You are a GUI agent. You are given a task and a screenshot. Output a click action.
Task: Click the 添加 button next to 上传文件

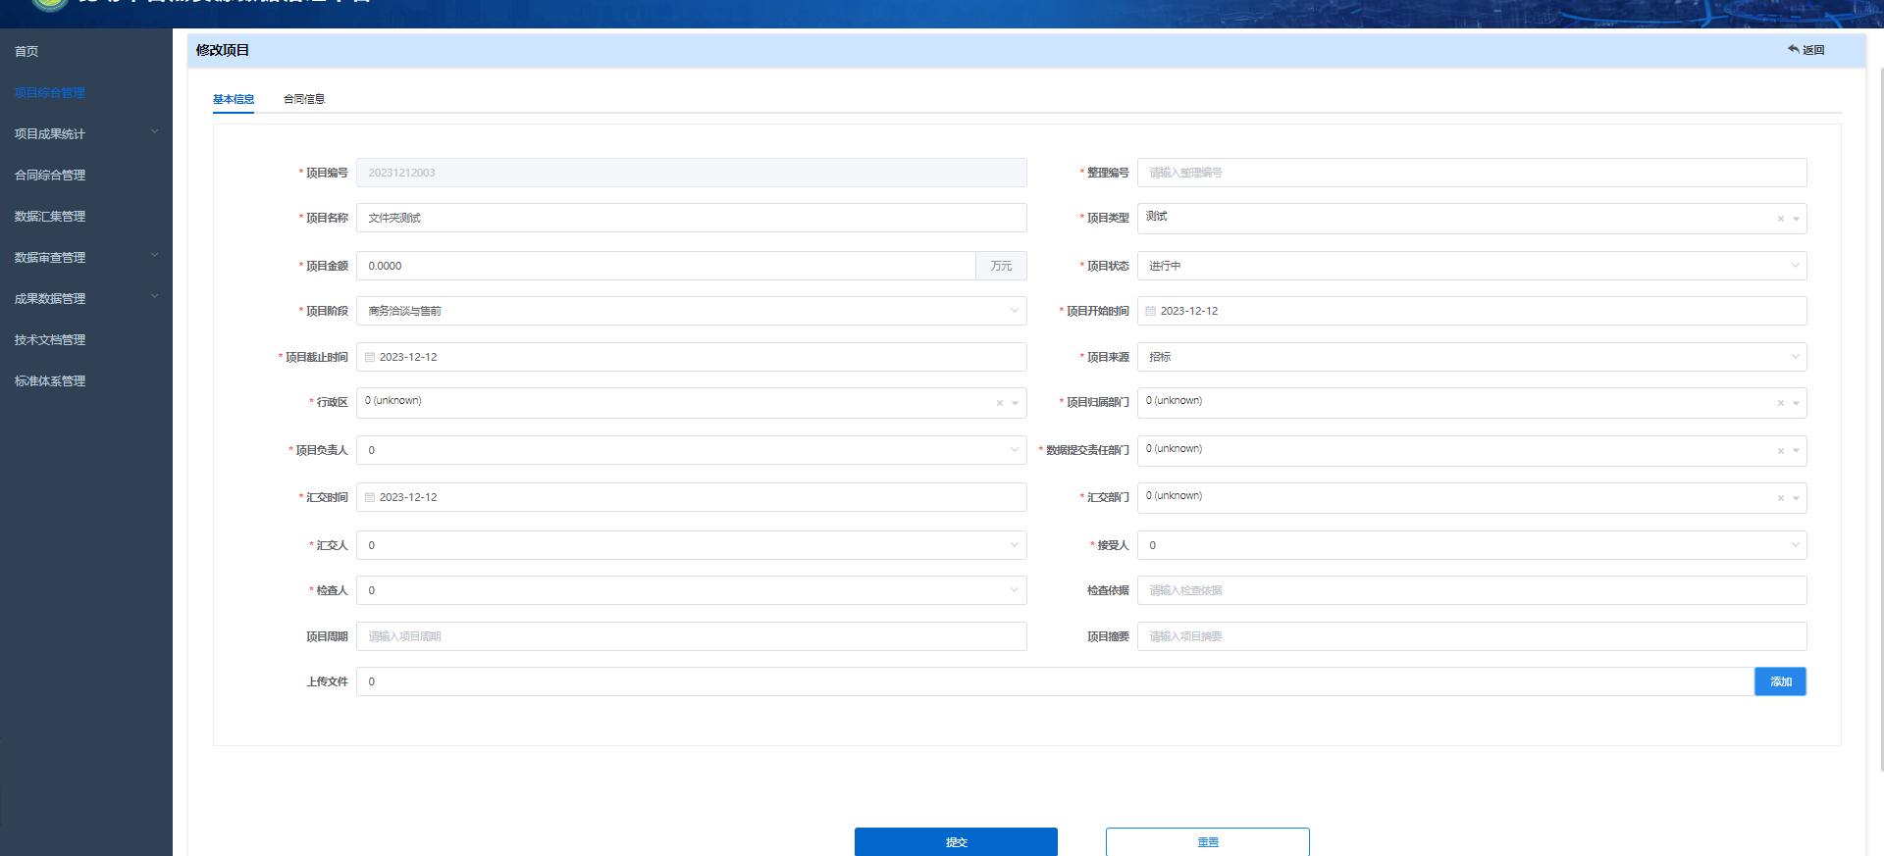click(x=1780, y=681)
